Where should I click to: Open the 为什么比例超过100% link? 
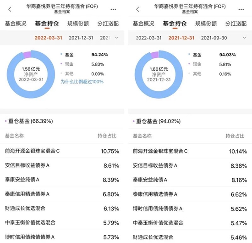(82, 82)
